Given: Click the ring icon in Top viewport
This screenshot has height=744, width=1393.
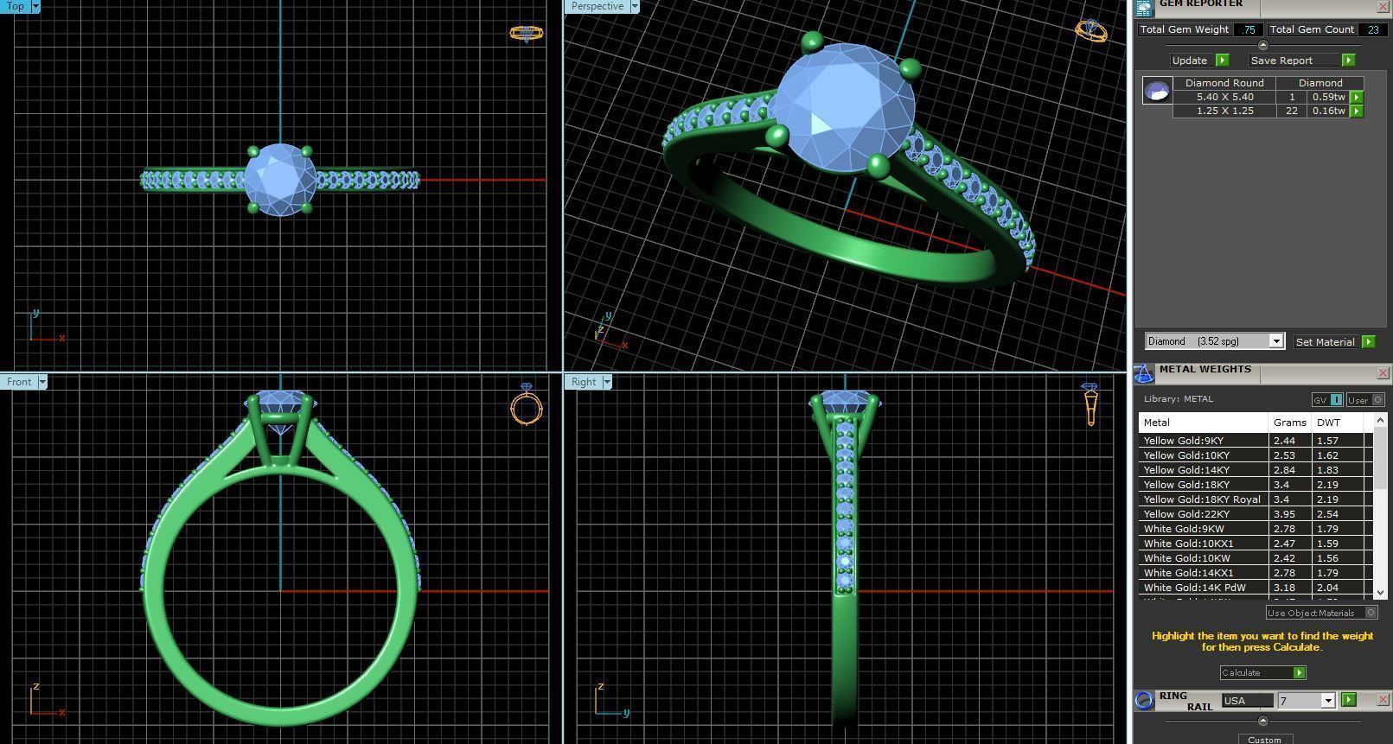Looking at the screenshot, I should pos(527,34).
